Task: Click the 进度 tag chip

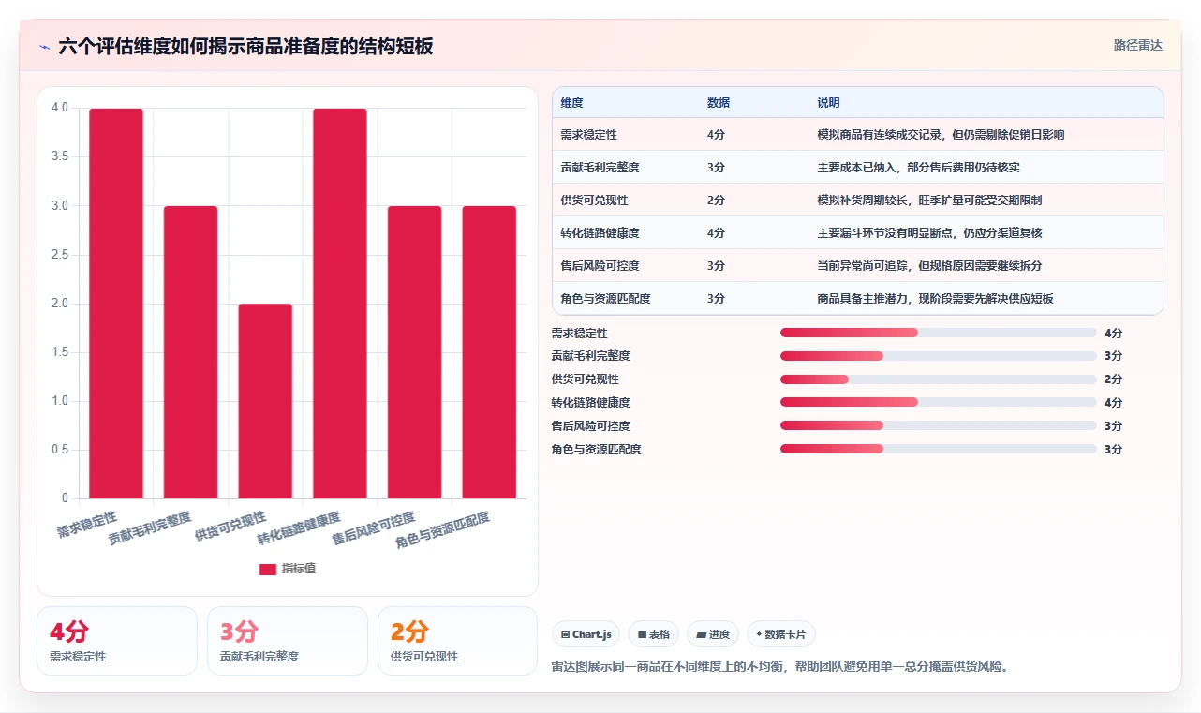Action: [x=712, y=634]
